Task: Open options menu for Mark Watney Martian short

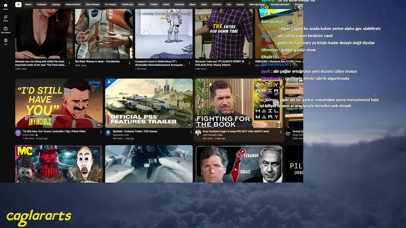Action: point(129,63)
